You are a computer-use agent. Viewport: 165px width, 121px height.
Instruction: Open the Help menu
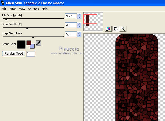coord(45,9)
